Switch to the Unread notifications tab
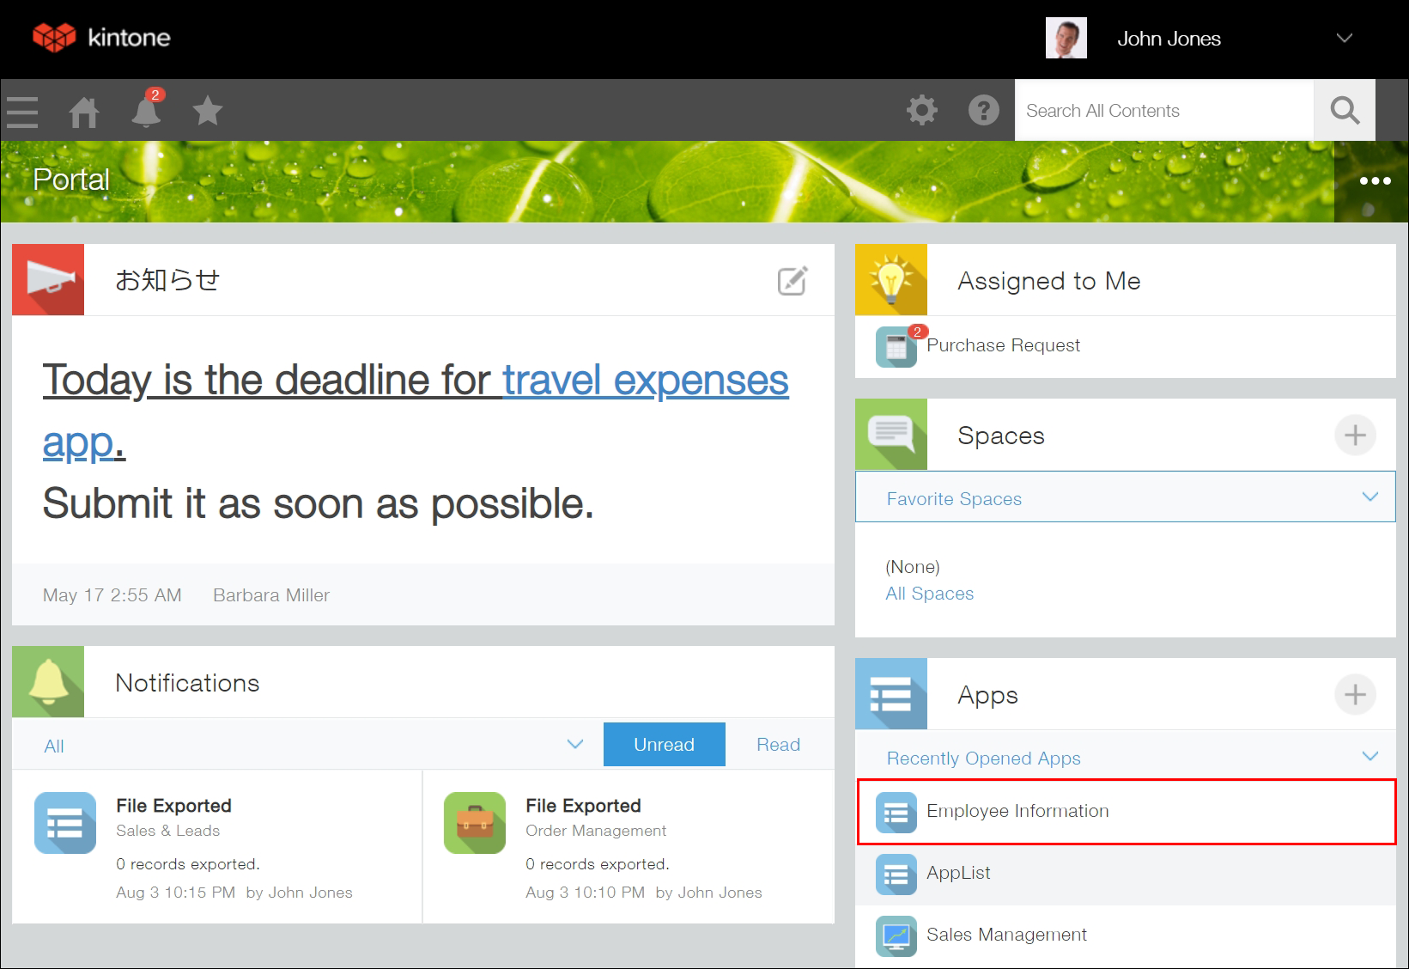The height and width of the screenshot is (969, 1409). click(x=664, y=744)
